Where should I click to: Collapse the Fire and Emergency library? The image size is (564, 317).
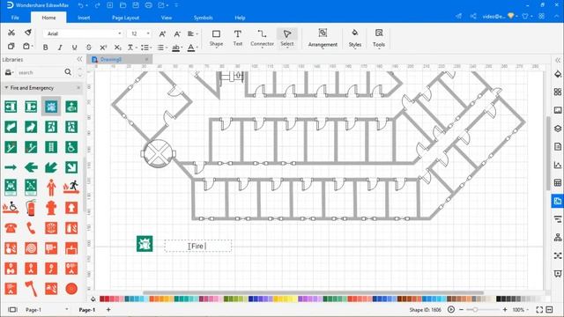click(x=6, y=88)
